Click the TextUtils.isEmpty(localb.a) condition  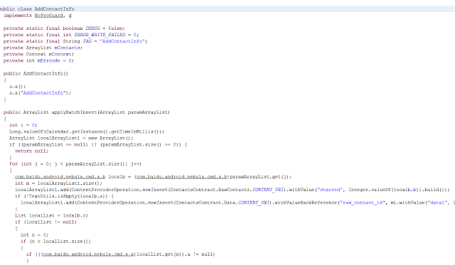64,196
